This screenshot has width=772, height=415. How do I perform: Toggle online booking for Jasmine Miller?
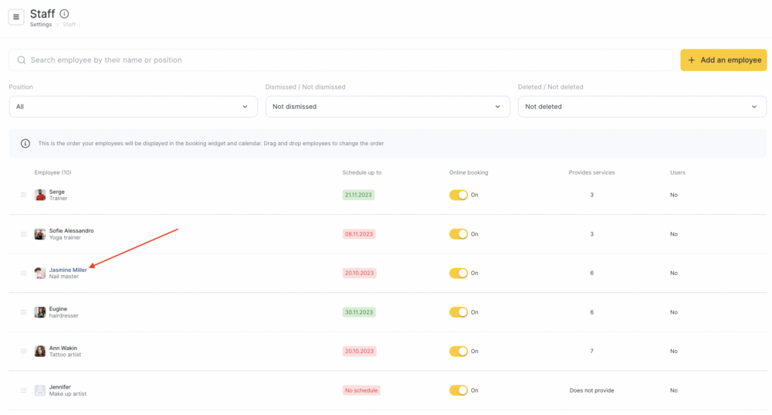pyautogui.click(x=459, y=273)
